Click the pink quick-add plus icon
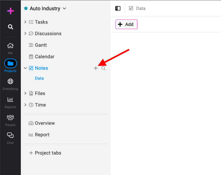 (x=11, y=11)
